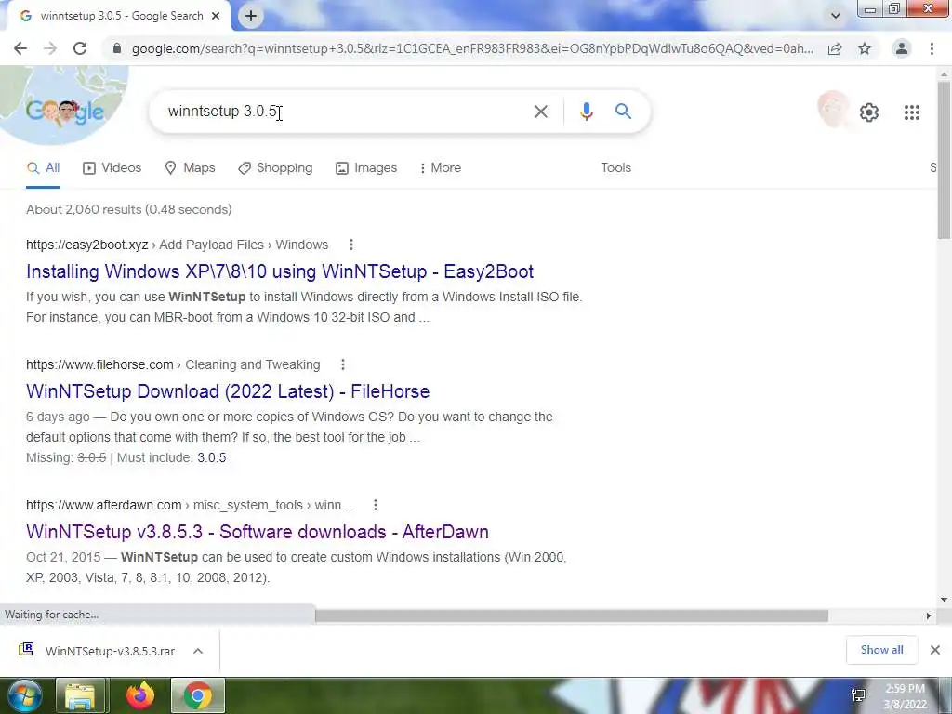Click the horizontal scrollbar thumb
The width and height of the screenshot is (952, 714).
point(572,615)
